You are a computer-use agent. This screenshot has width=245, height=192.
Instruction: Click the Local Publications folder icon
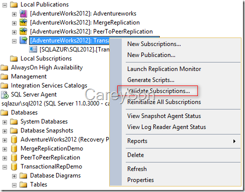[14, 4]
